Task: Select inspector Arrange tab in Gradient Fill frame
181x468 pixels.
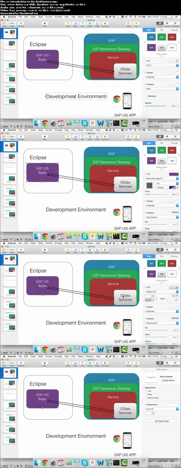Action: tap(174, 256)
